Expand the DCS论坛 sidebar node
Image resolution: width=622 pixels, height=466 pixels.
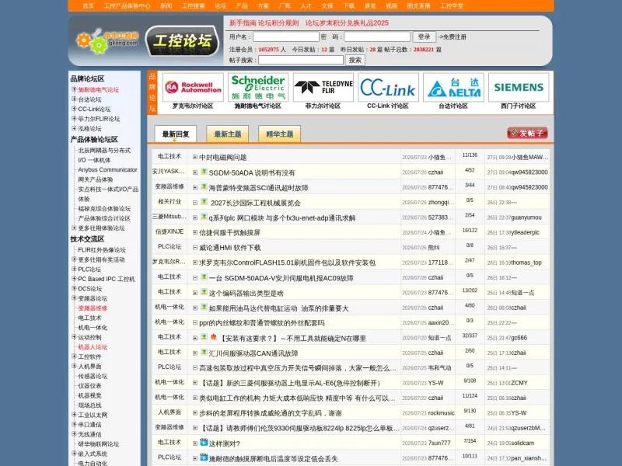(x=74, y=288)
